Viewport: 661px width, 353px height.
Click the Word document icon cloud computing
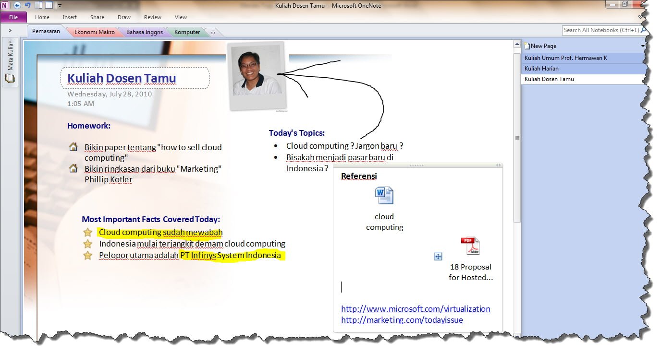click(384, 195)
